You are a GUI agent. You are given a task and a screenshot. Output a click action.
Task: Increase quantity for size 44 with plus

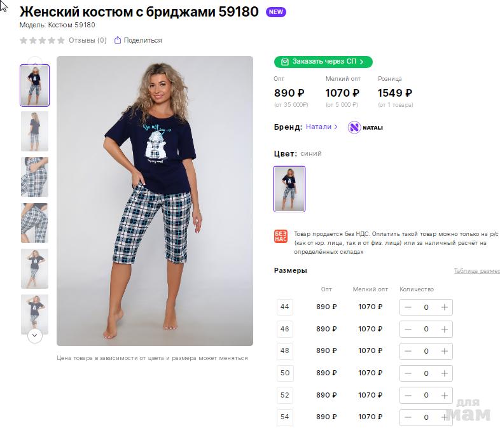coord(445,307)
